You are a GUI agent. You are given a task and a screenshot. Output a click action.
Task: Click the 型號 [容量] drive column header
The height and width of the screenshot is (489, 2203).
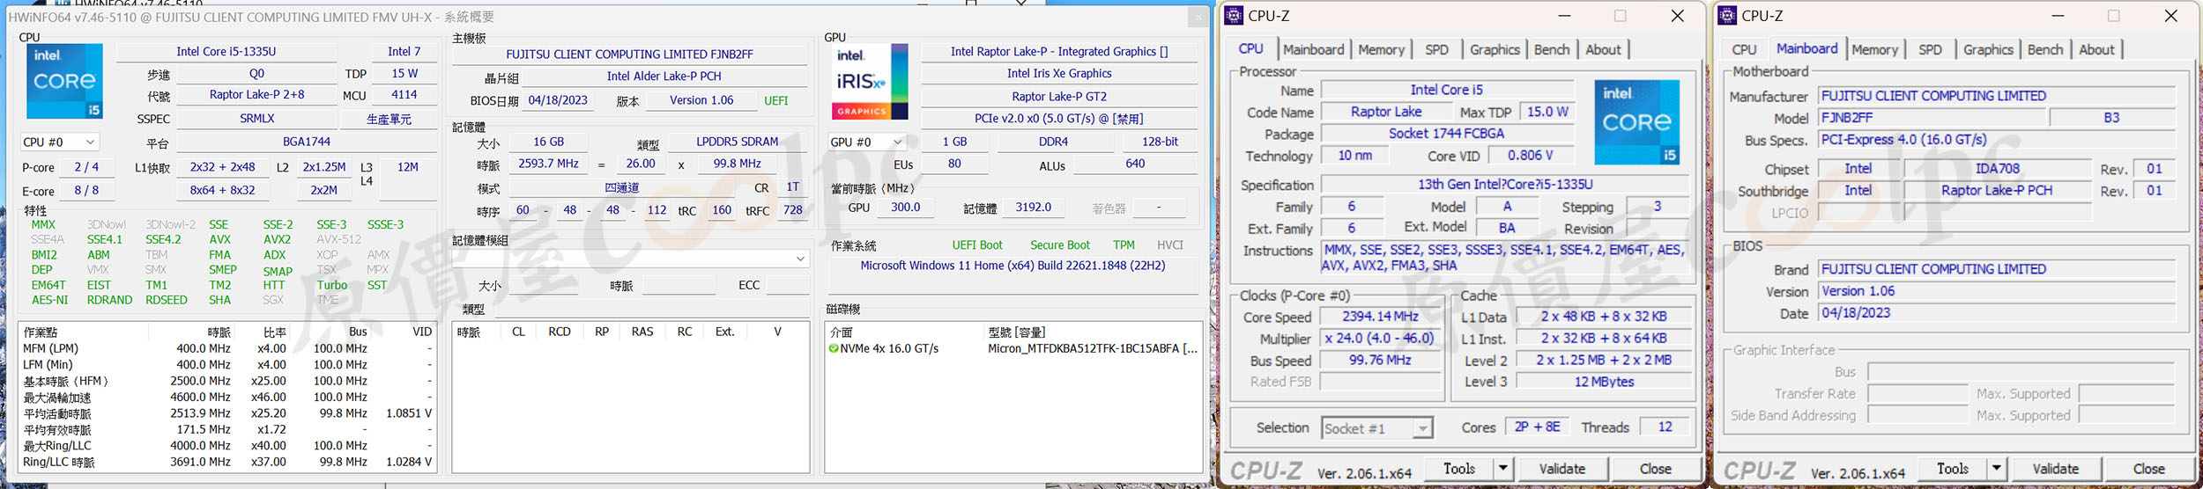pyautogui.click(x=1017, y=332)
